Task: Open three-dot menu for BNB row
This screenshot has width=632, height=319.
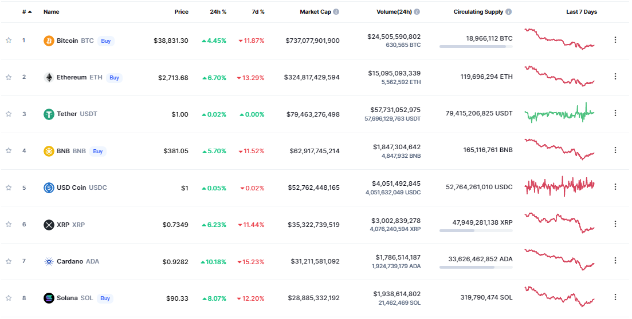Action: click(615, 150)
